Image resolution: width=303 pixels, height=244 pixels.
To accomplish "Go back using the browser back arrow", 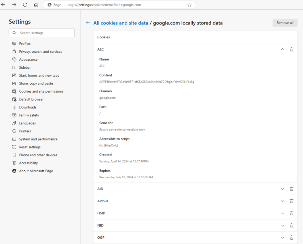I will 3,5.
